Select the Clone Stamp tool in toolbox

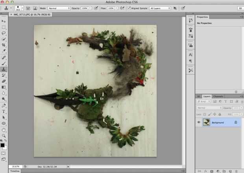click(x=4, y=69)
